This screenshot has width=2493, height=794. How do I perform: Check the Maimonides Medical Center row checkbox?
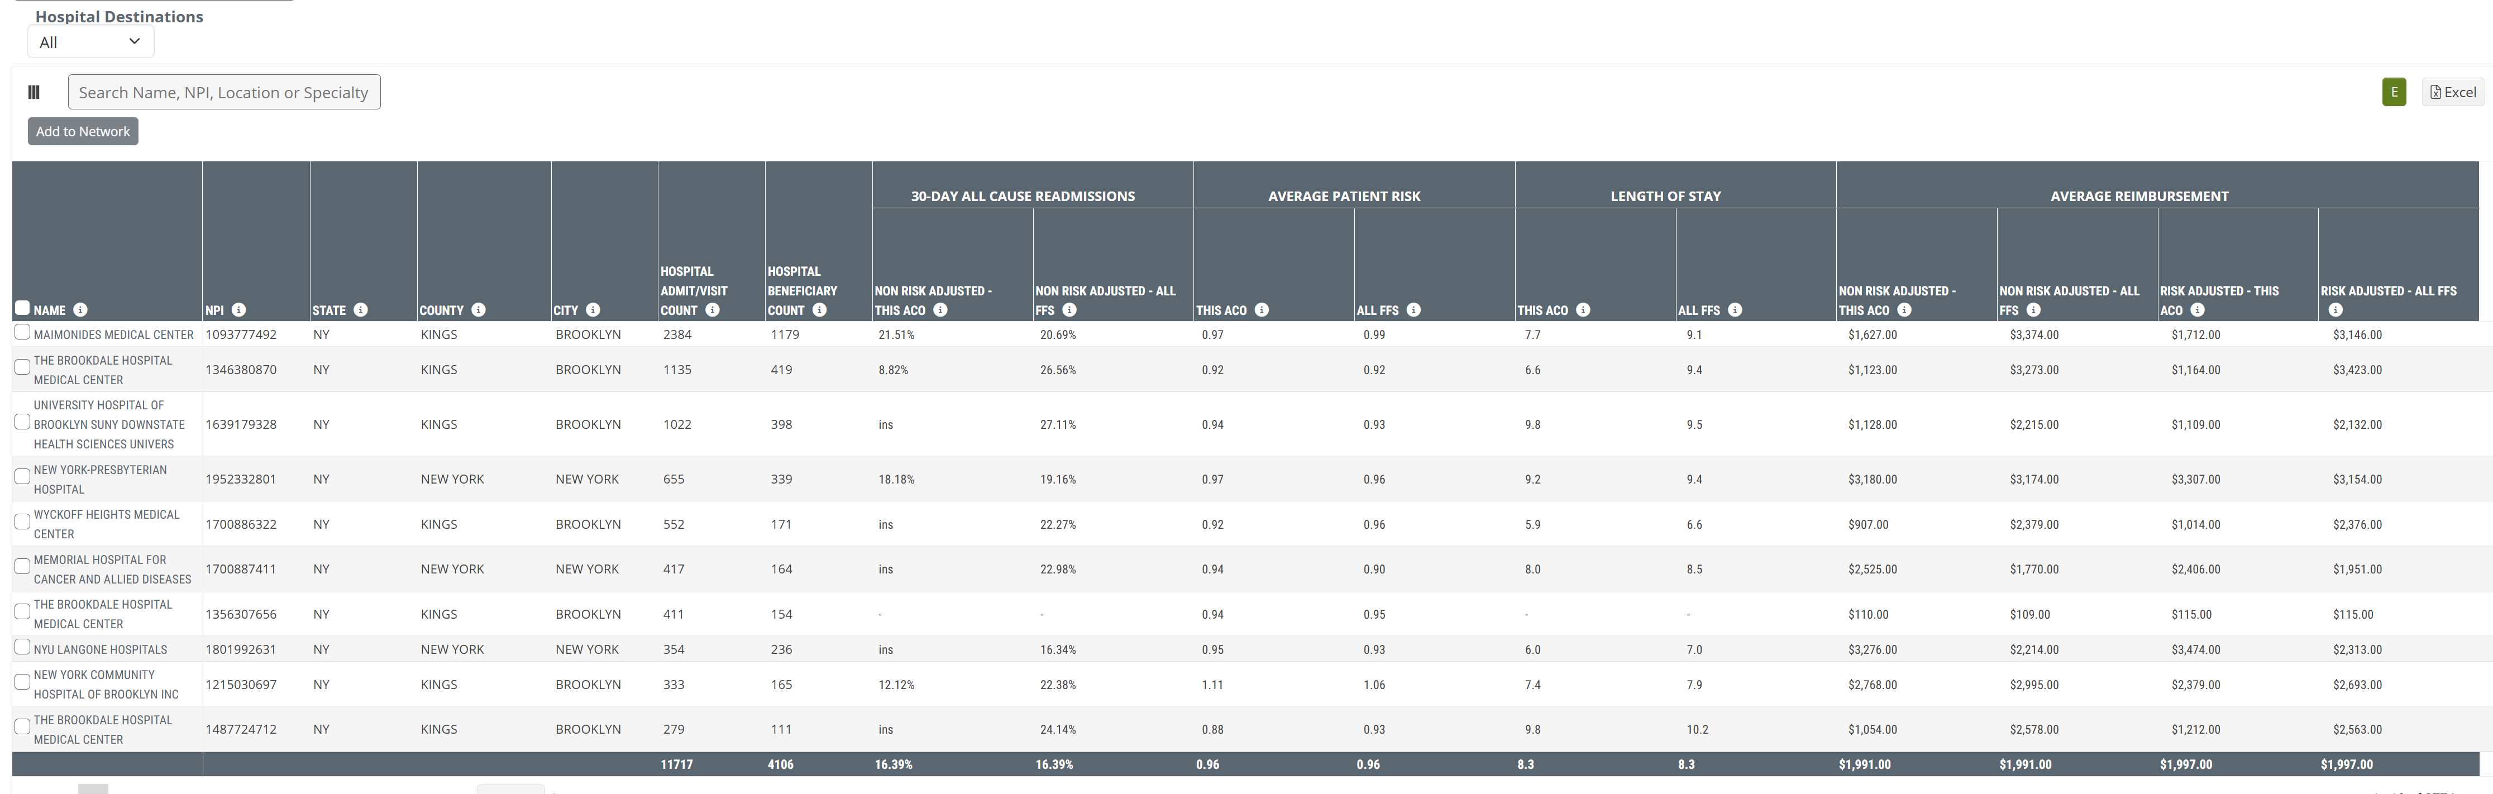[22, 332]
